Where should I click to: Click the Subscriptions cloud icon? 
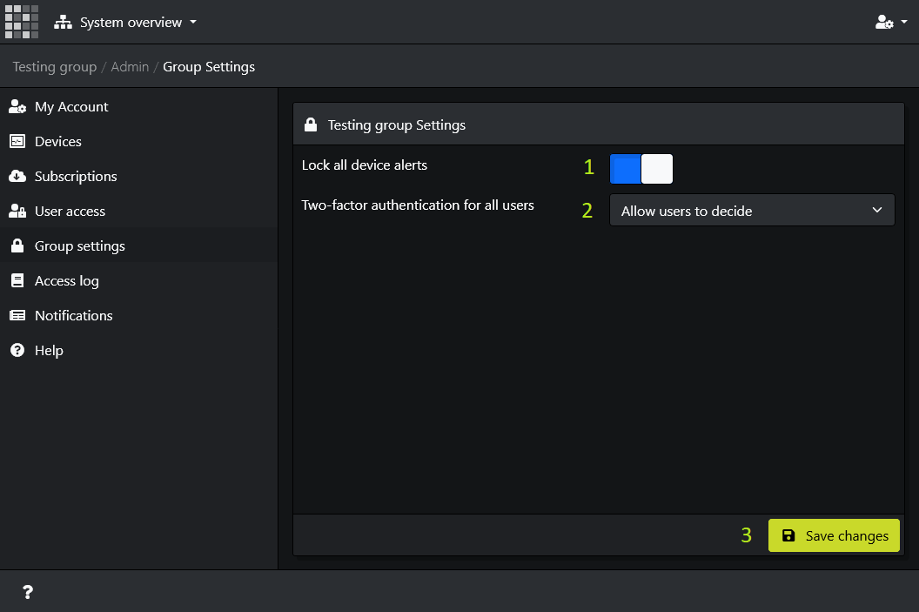[x=17, y=176]
